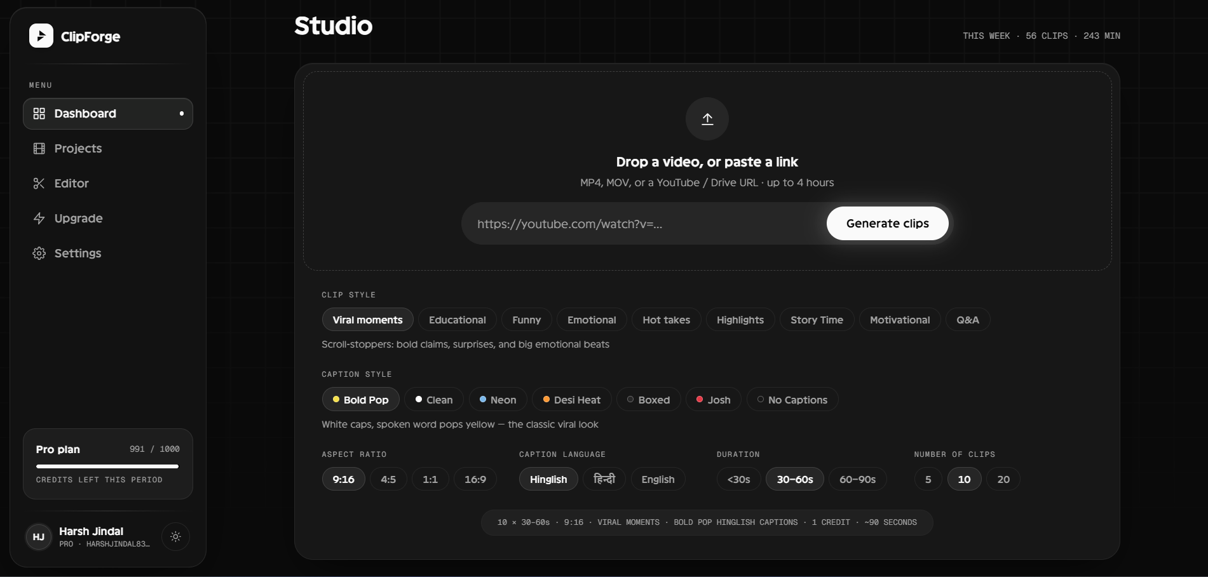
Task: Click the 'THIS WEEK · 56 CLIPS' stats text
Action: pos(1041,36)
